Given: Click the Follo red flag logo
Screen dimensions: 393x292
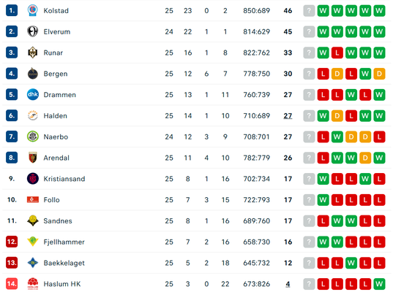Looking at the screenshot, I should pos(33,199).
